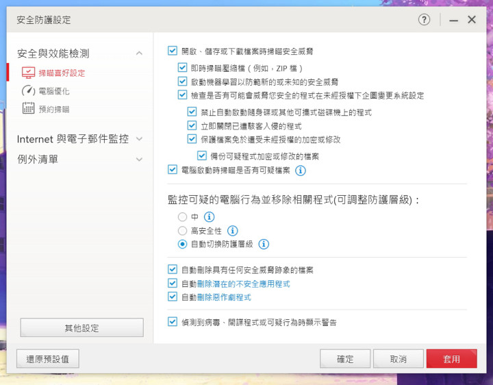Open 刪除潛在的不安全應用程式 link
This screenshot has height=385, width=493.
click(243, 284)
